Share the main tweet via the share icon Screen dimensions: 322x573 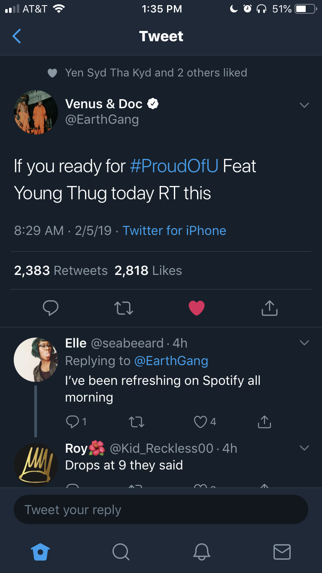coord(269,308)
